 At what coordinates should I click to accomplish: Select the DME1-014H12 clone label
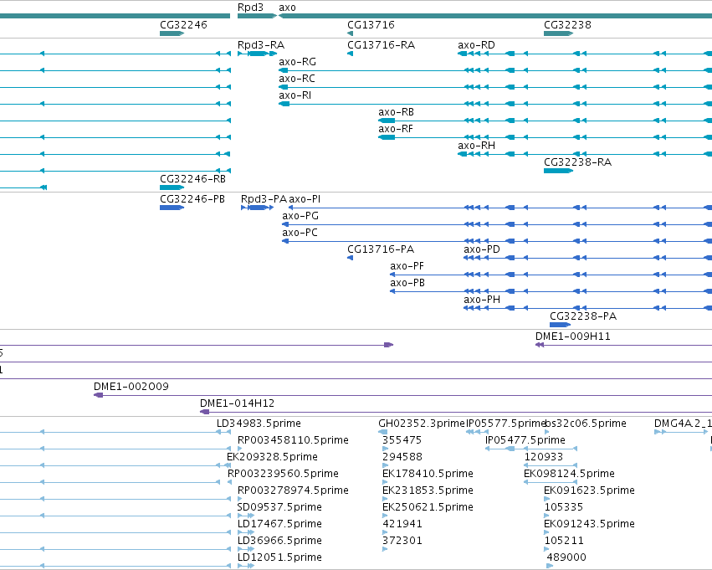237,403
